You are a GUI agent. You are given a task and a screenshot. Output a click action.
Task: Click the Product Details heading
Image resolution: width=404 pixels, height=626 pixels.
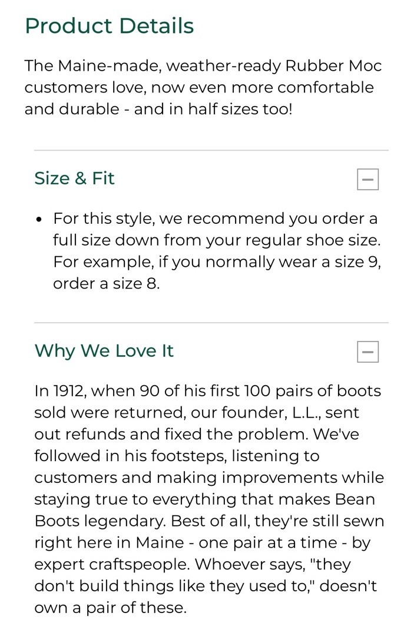pos(109,26)
